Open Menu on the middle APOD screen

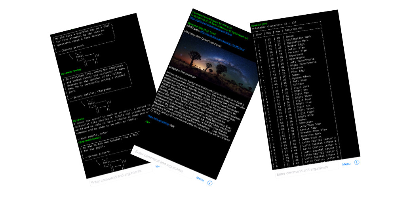[x=200, y=179]
